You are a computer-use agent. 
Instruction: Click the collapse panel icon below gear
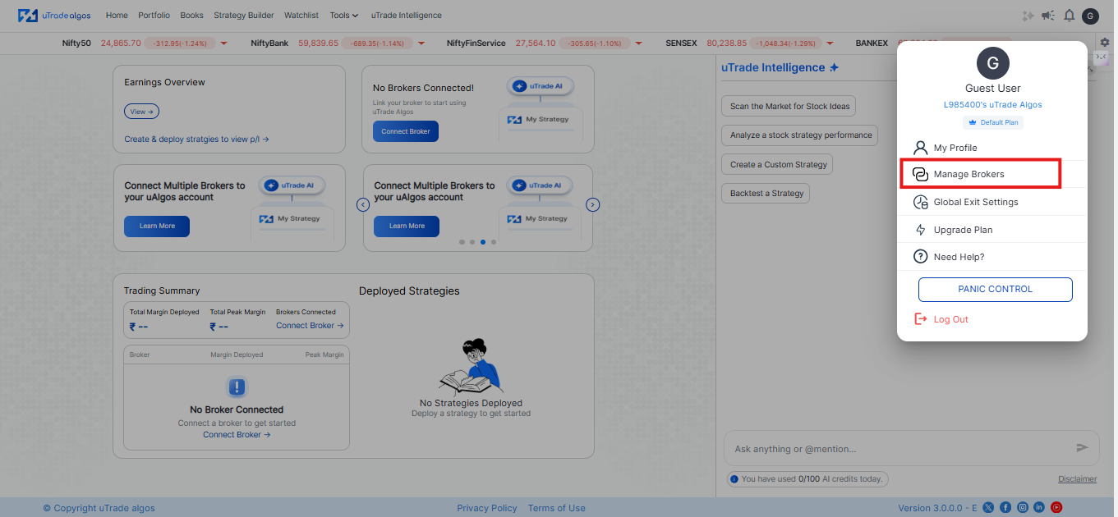[x=1102, y=57]
